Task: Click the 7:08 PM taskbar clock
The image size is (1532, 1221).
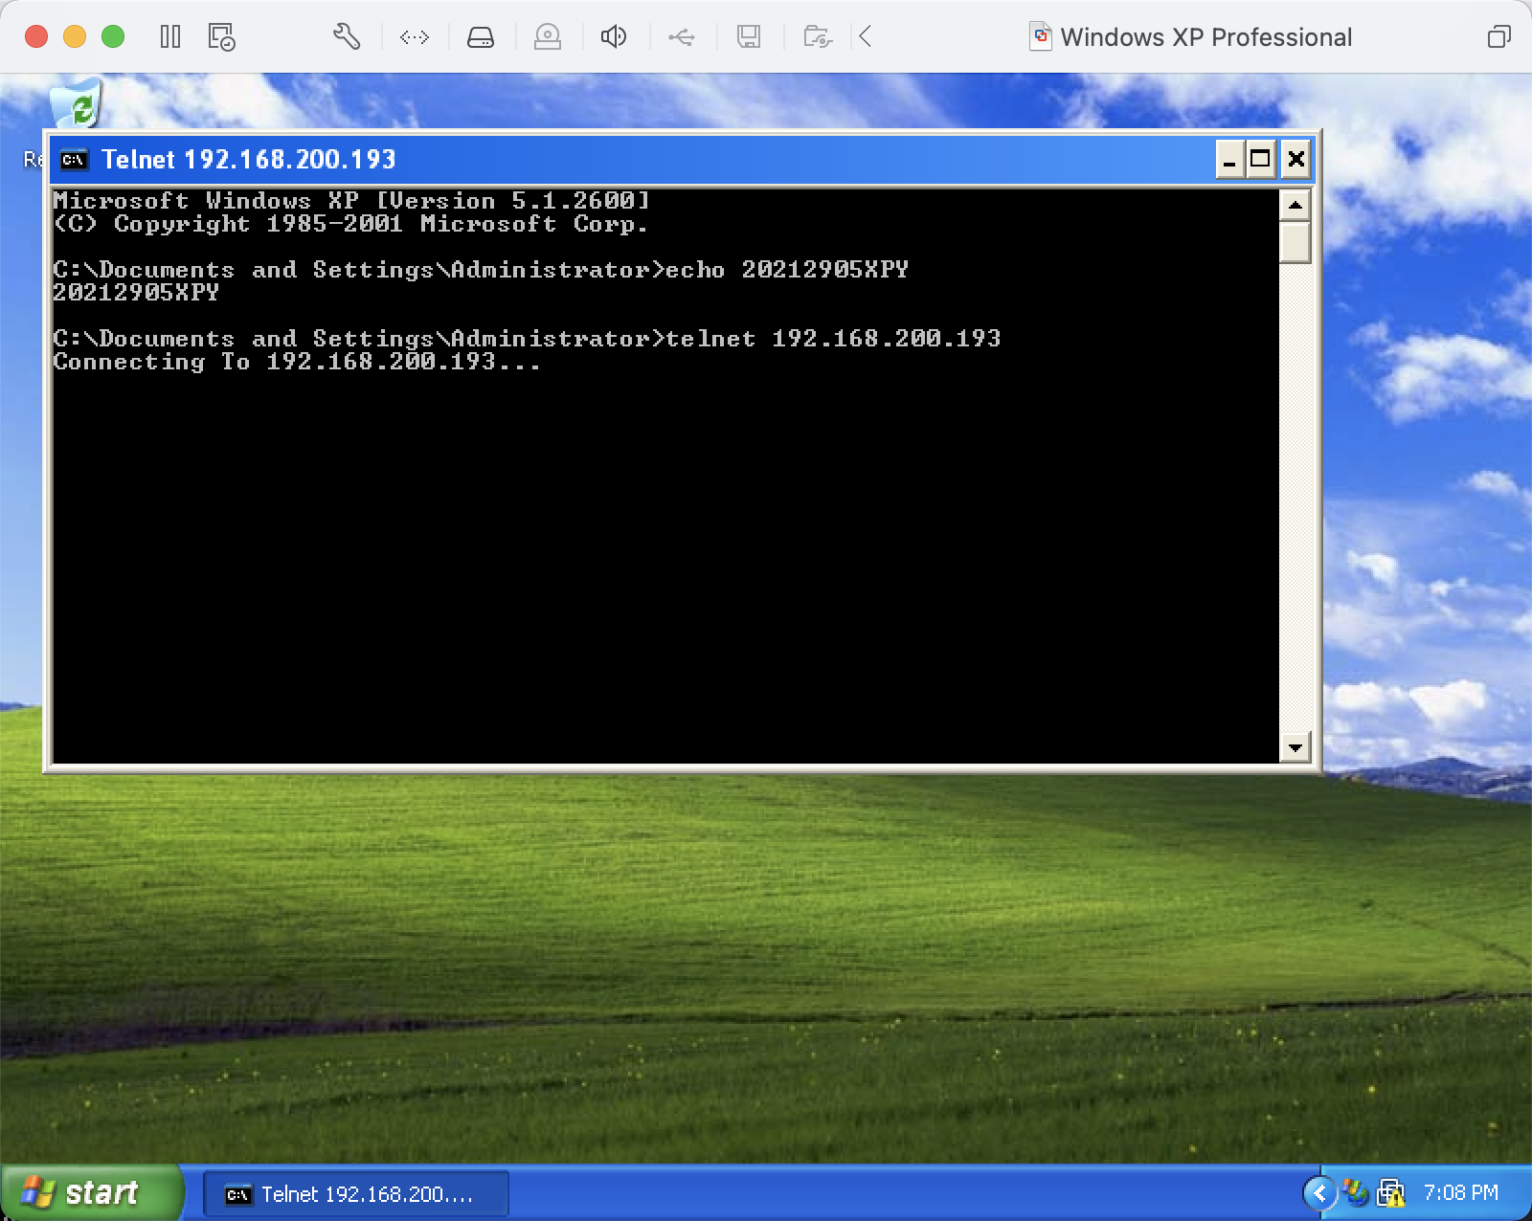Action: click(x=1460, y=1193)
